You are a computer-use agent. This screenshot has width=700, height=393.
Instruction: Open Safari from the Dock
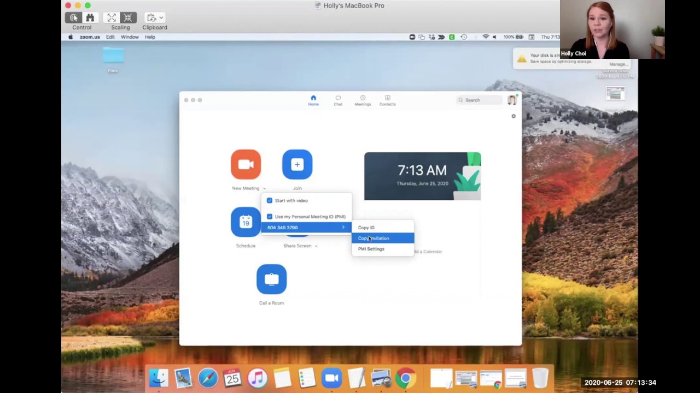point(208,378)
